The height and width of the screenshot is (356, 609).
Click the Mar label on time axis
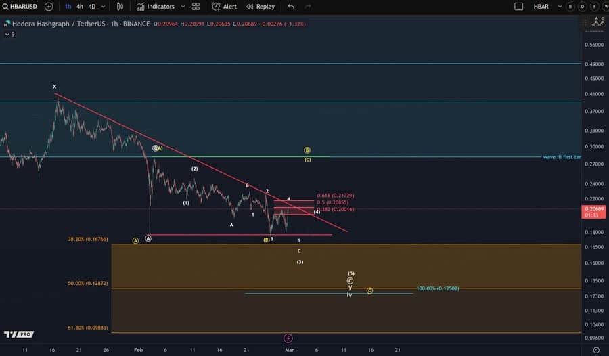(x=290, y=350)
